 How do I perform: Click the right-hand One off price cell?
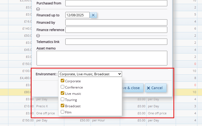[161, 113]
